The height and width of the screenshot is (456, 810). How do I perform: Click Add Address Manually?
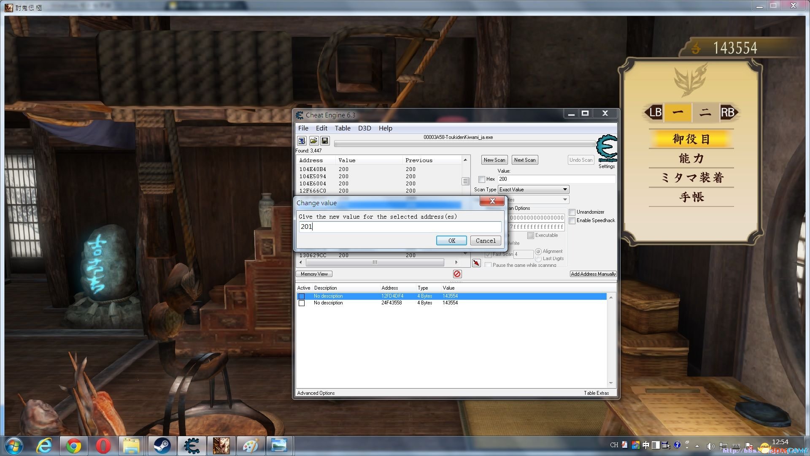pos(593,274)
